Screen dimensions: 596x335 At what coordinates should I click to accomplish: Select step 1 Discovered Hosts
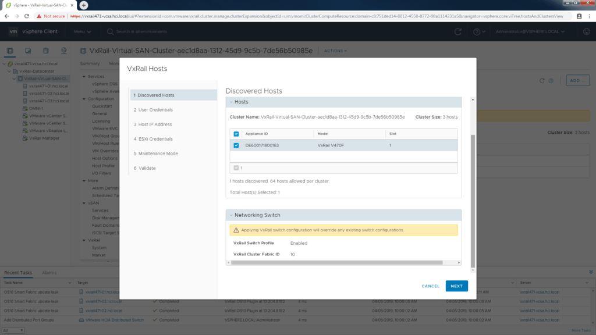point(173,95)
